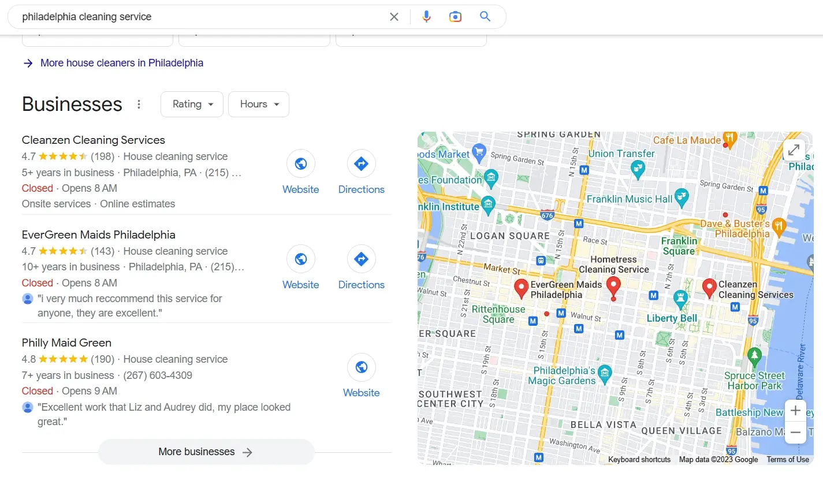This screenshot has height=480, width=823.
Task: Get directions to Cleanzen Cleaning Services
Action: coord(362,164)
